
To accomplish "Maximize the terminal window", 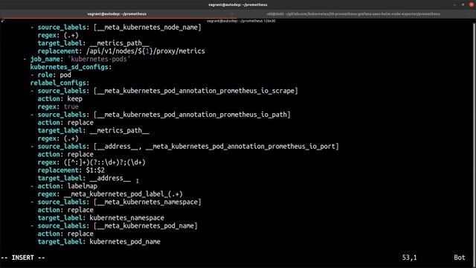I will tap(463, 4).
